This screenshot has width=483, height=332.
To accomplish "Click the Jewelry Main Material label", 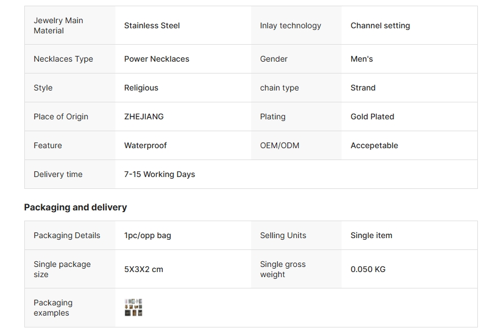I will 58,25.
